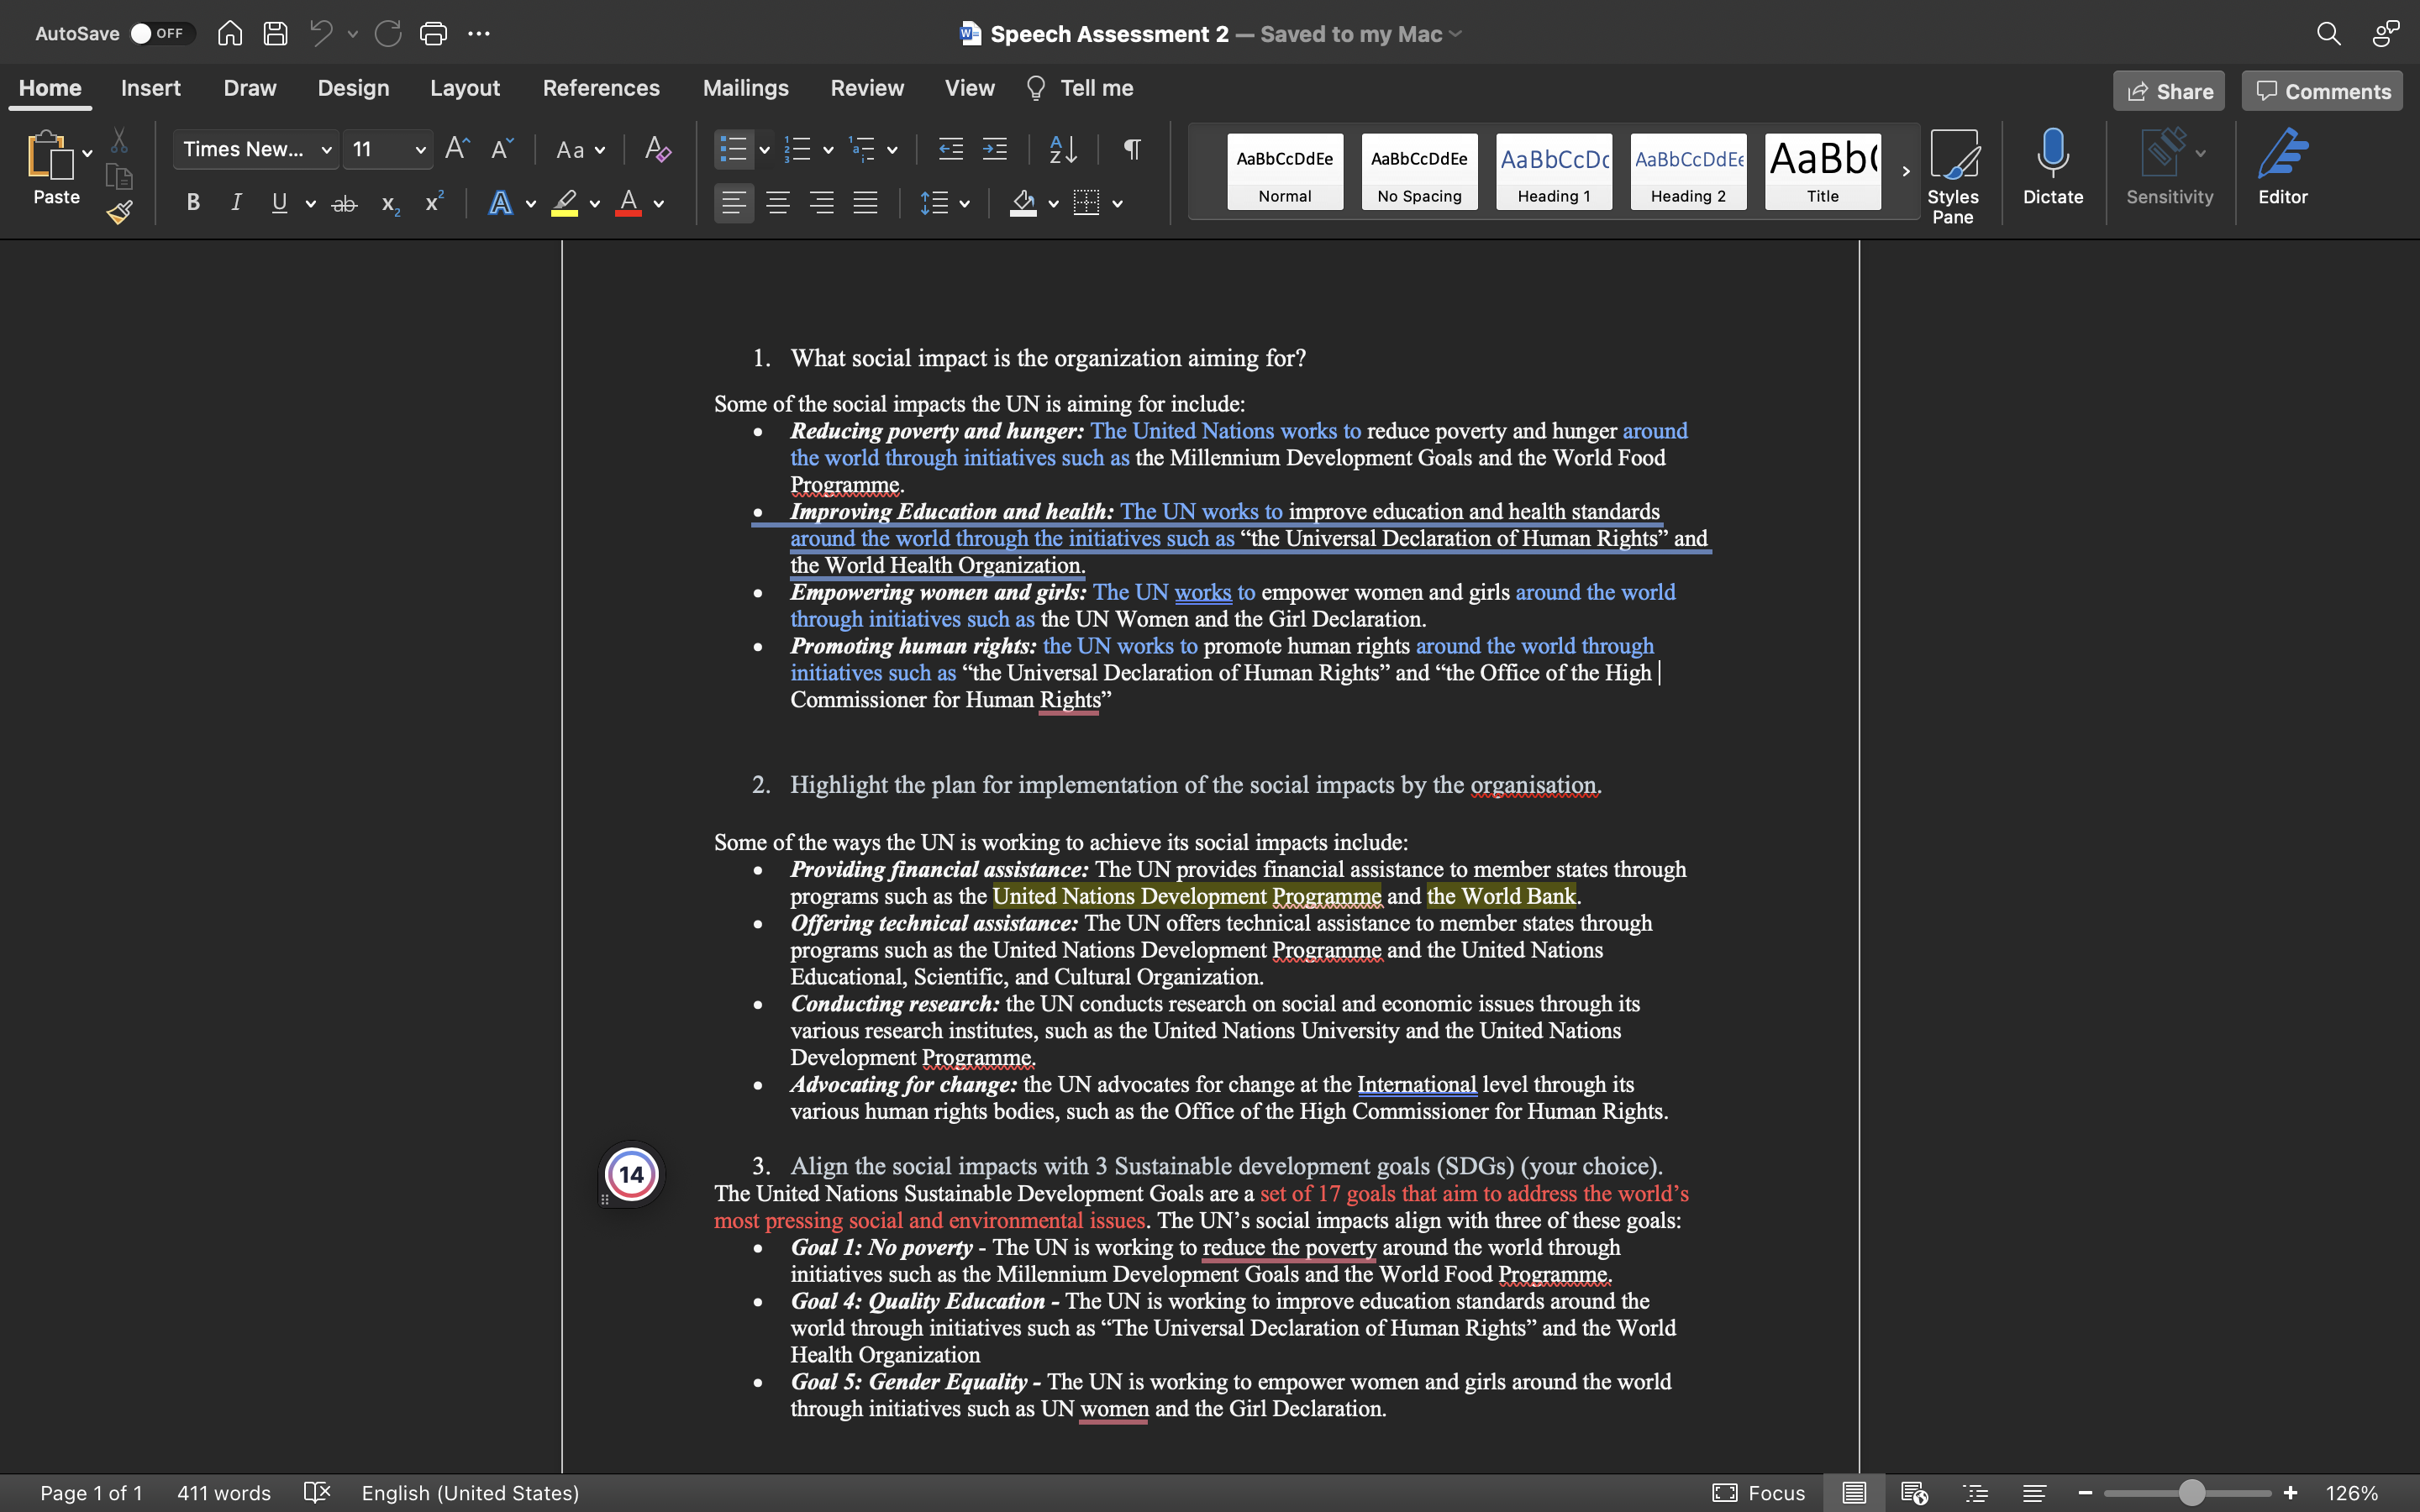This screenshot has width=2420, height=1512.
Task: Switch to the References tab
Action: pyautogui.click(x=601, y=88)
